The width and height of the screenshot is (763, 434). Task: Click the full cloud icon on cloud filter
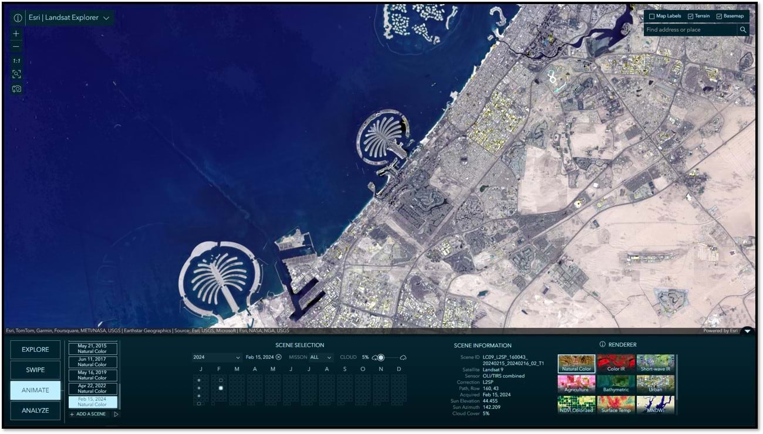403,357
